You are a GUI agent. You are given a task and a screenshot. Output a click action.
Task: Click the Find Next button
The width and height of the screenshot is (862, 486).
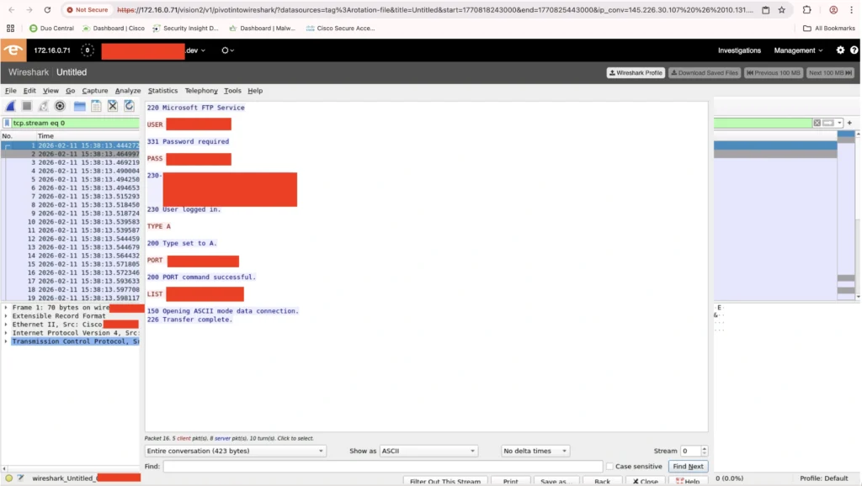coord(688,466)
